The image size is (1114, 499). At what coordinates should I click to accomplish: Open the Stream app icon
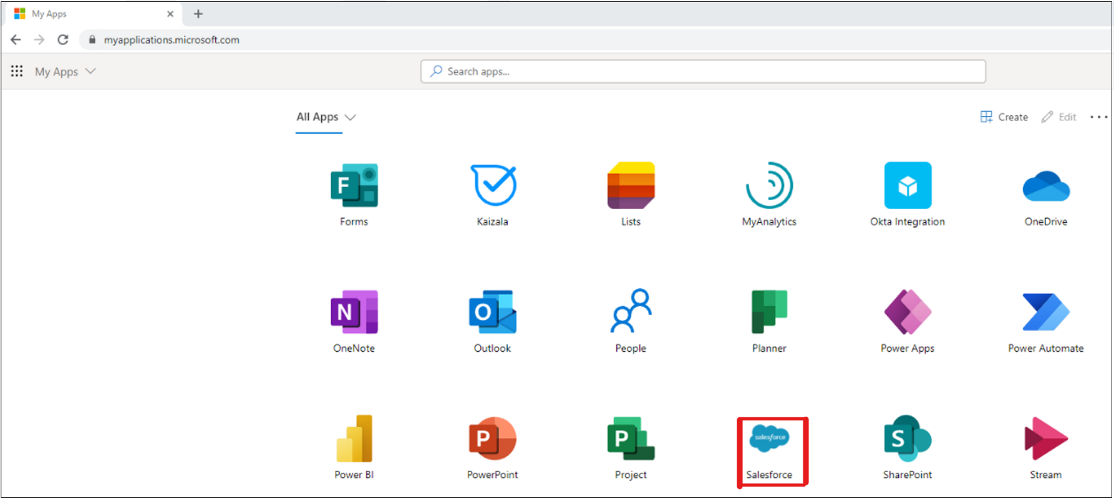pos(1046,438)
